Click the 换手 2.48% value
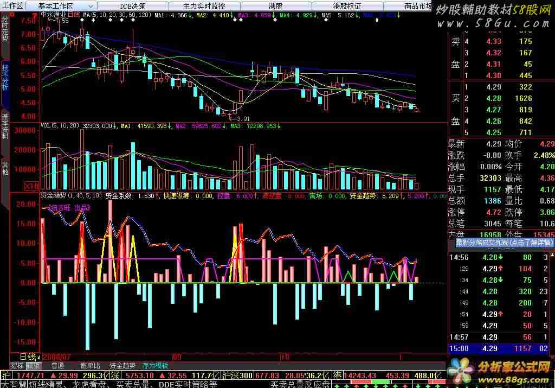The width and height of the screenshot is (555, 388). [544, 155]
